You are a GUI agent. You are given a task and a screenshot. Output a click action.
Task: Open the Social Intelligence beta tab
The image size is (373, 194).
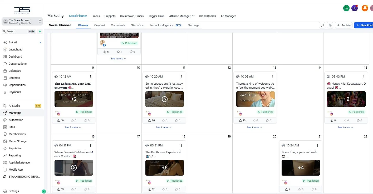tap(165, 25)
